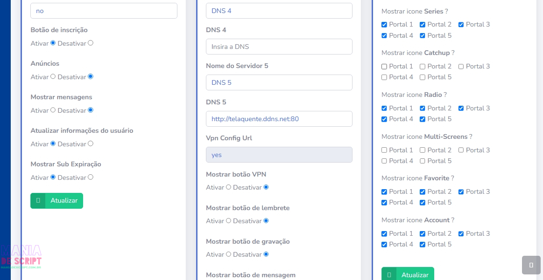
Task: Click the scroll-to-top button in the corner
Action: 531,265
